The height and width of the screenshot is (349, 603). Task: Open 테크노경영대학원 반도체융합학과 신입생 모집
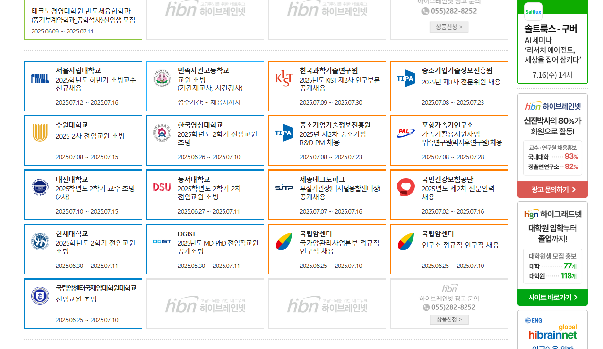83,19
